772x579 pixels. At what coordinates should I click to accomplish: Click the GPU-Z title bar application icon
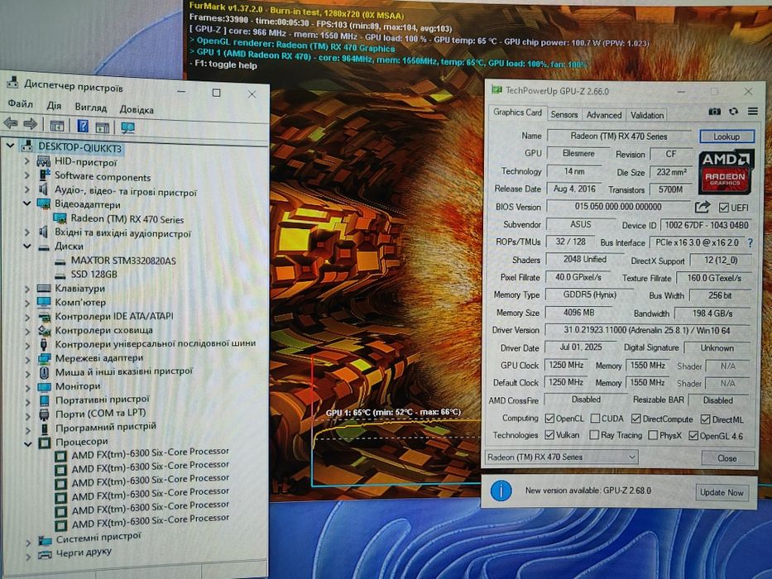point(496,89)
